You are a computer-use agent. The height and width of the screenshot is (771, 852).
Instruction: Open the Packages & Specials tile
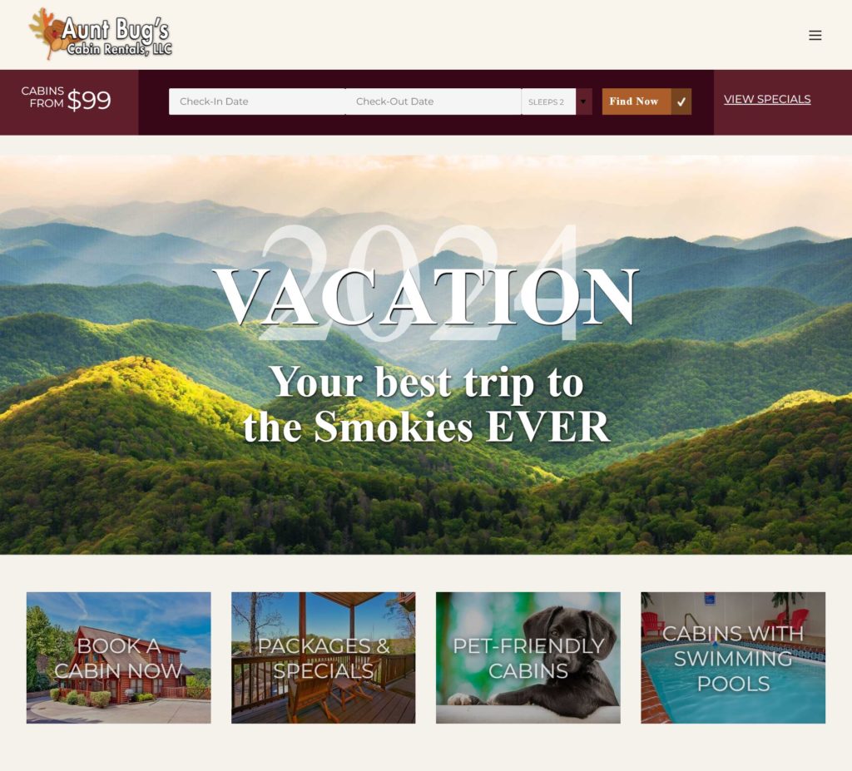(x=324, y=657)
